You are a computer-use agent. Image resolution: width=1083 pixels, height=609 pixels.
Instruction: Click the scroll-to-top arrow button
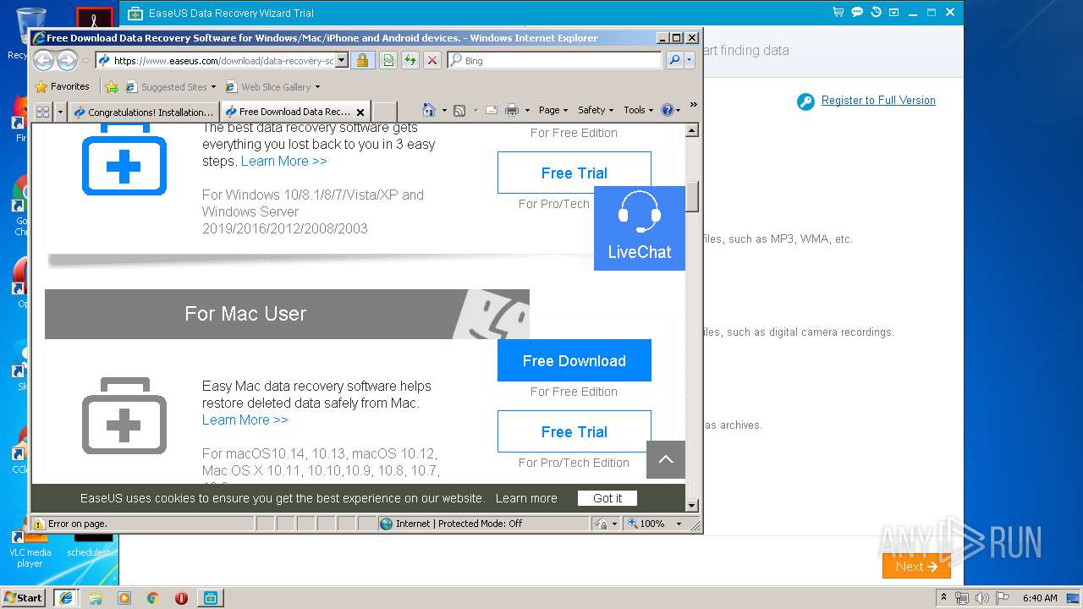click(x=666, y=459)
